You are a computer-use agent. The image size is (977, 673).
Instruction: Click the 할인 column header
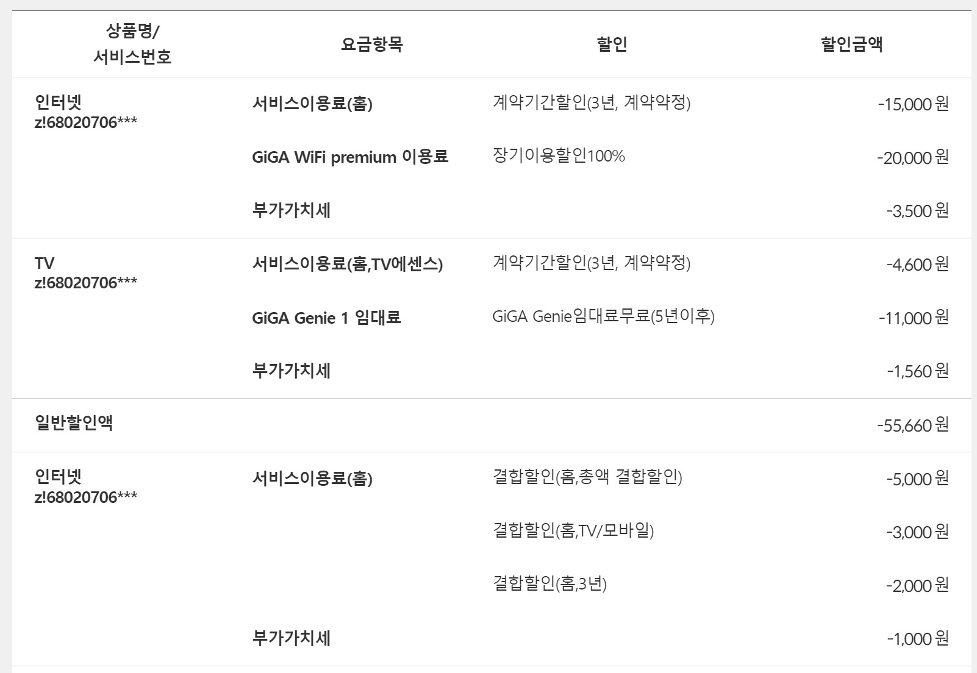[x=612, y=44]
